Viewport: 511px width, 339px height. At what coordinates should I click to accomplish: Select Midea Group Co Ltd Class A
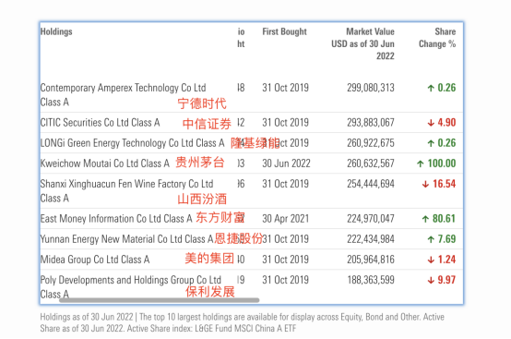(95, 260)
